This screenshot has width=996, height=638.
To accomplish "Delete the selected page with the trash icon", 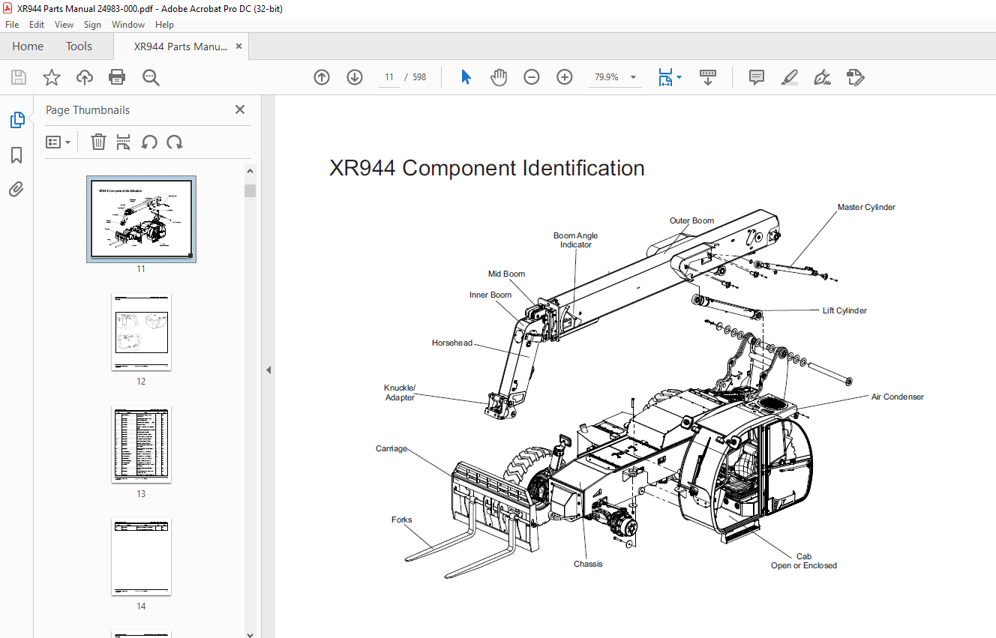I will click(98, 142).
